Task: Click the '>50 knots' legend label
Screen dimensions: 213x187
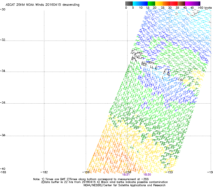Action: [x=205, y=8]
